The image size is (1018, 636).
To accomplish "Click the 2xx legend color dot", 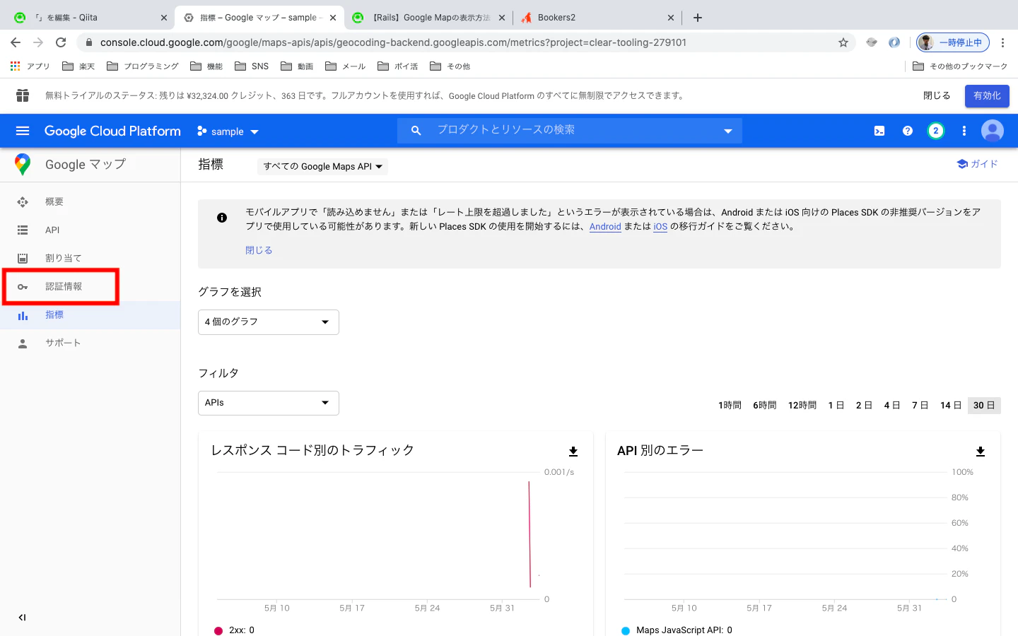I will (x=218, y=630).
